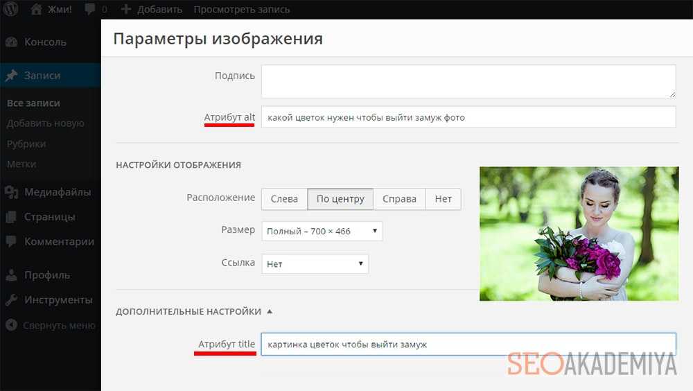Open Метки submenu item
Screen dimensions: 693x391
click(x=21, y=164)
